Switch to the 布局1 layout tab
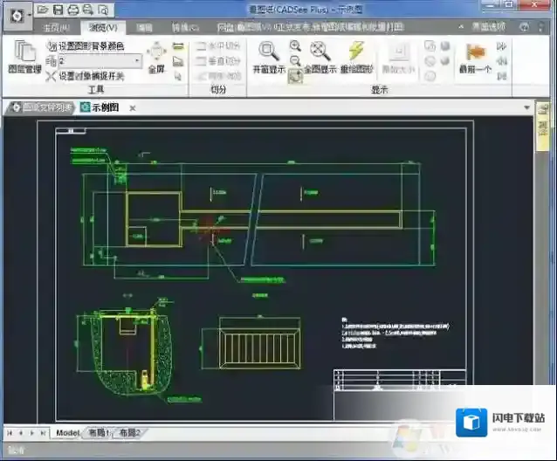557x461 pixels. [98, 433]
